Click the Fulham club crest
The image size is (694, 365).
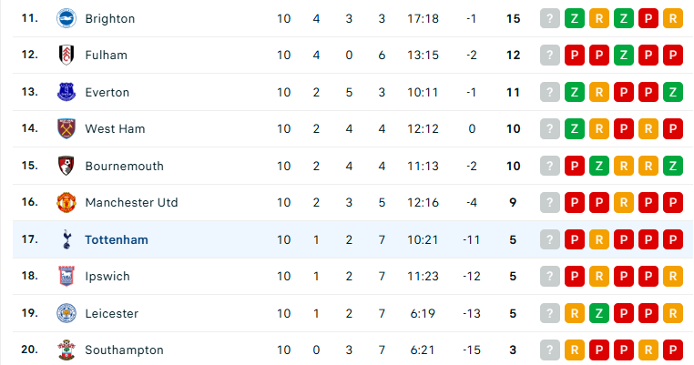click(66, 56)
